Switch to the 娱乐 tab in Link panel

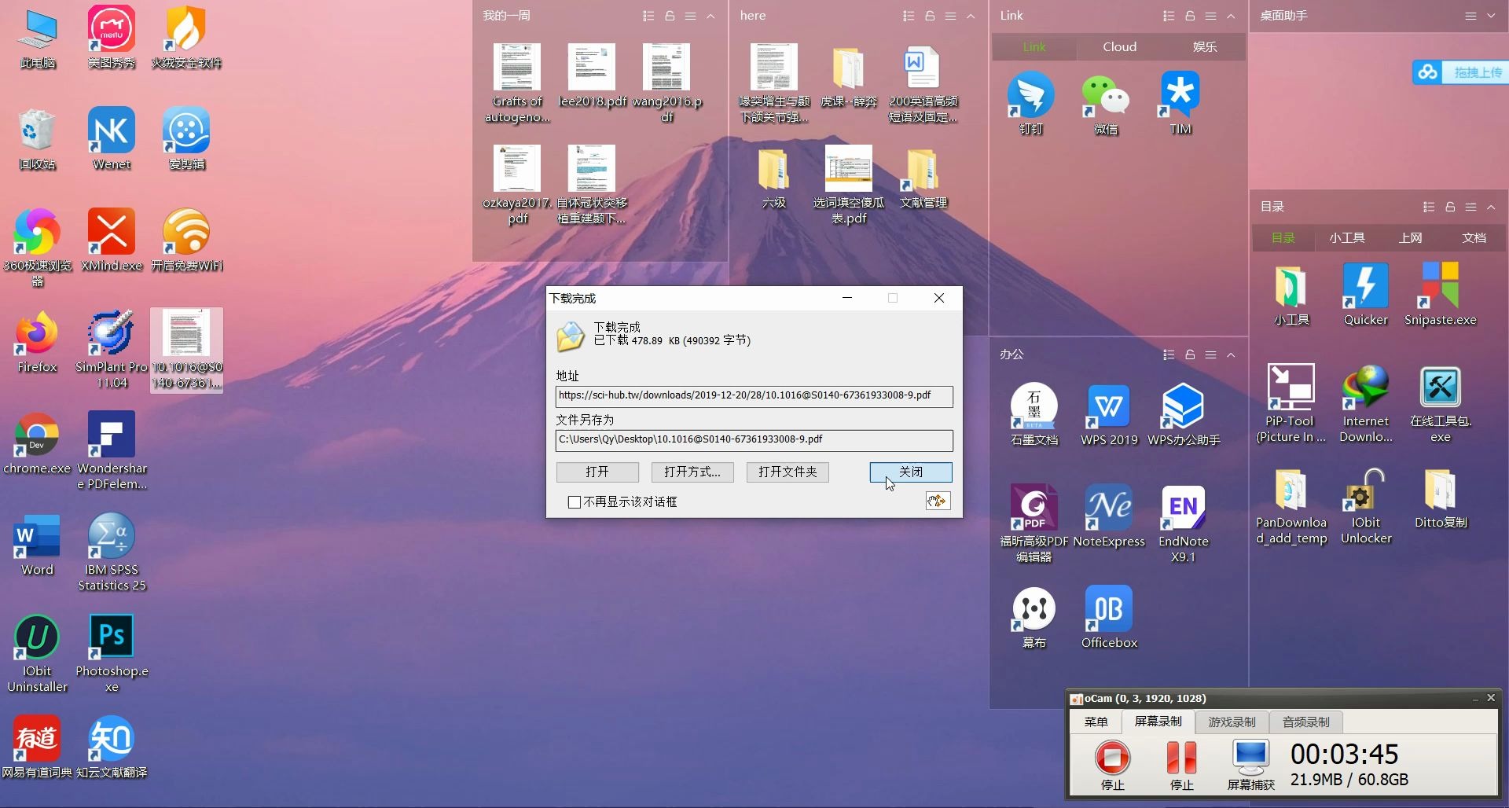(1204, 47)
